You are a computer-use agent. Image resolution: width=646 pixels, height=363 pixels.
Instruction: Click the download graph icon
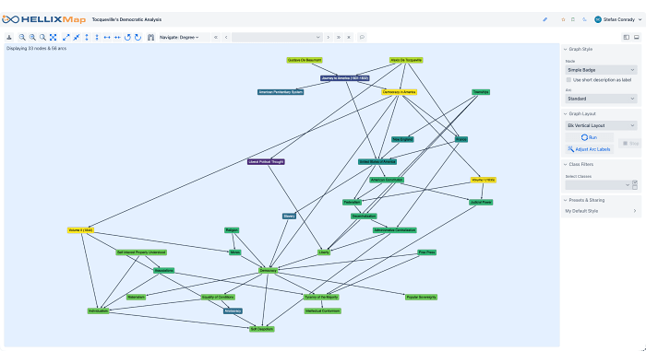pyautogui.click(x=9, y=38)
